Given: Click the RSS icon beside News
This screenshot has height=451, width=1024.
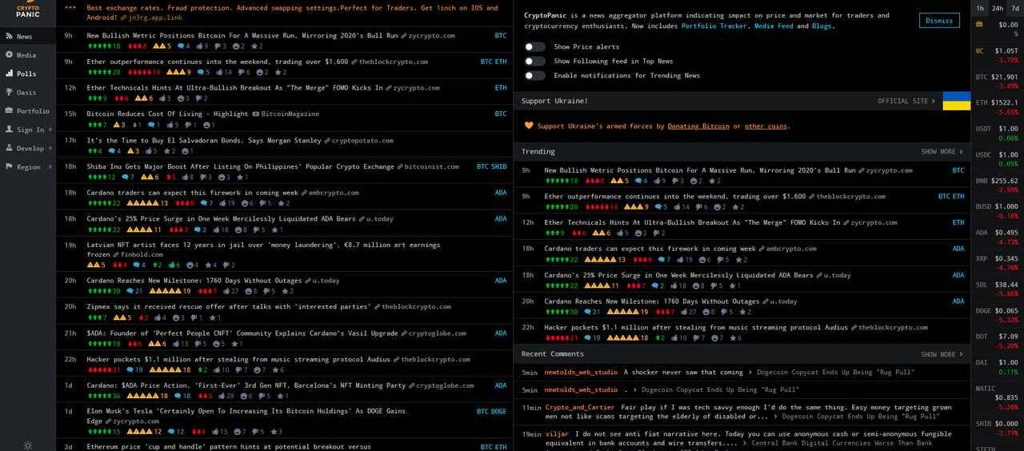Looking at the screenshot, I should [x=9, y=36].
